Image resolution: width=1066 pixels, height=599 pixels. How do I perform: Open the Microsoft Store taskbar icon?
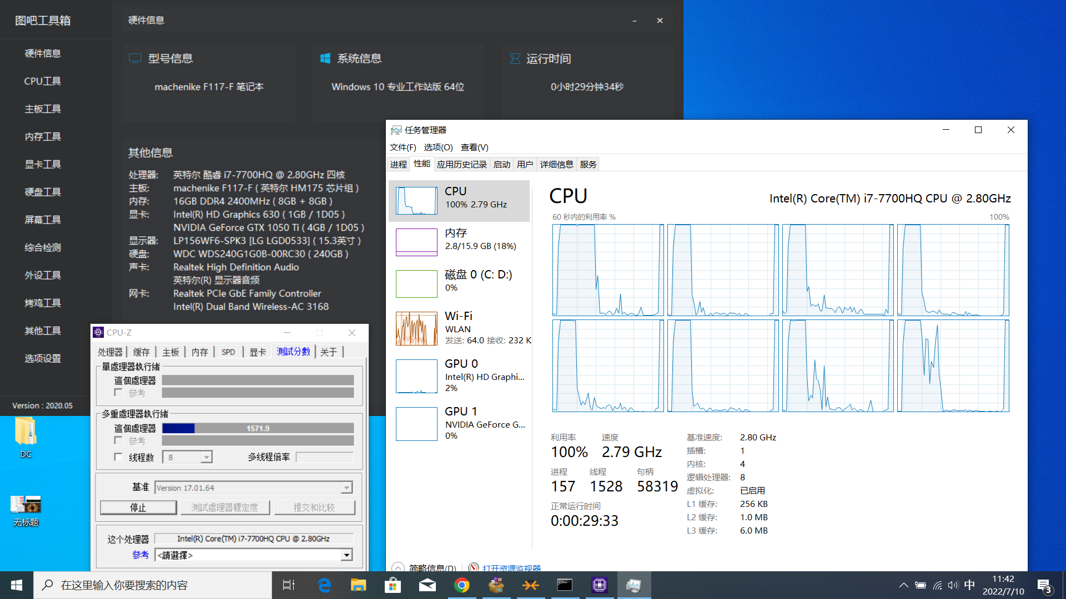coord(393,585)
